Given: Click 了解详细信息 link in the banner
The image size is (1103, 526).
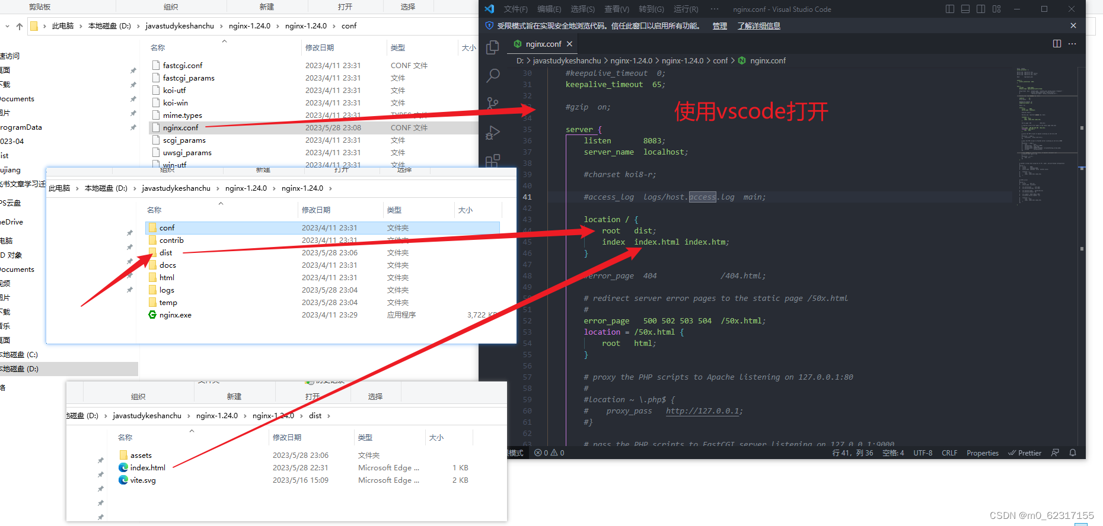Looking at the screenshot, I should coord(758,25).
